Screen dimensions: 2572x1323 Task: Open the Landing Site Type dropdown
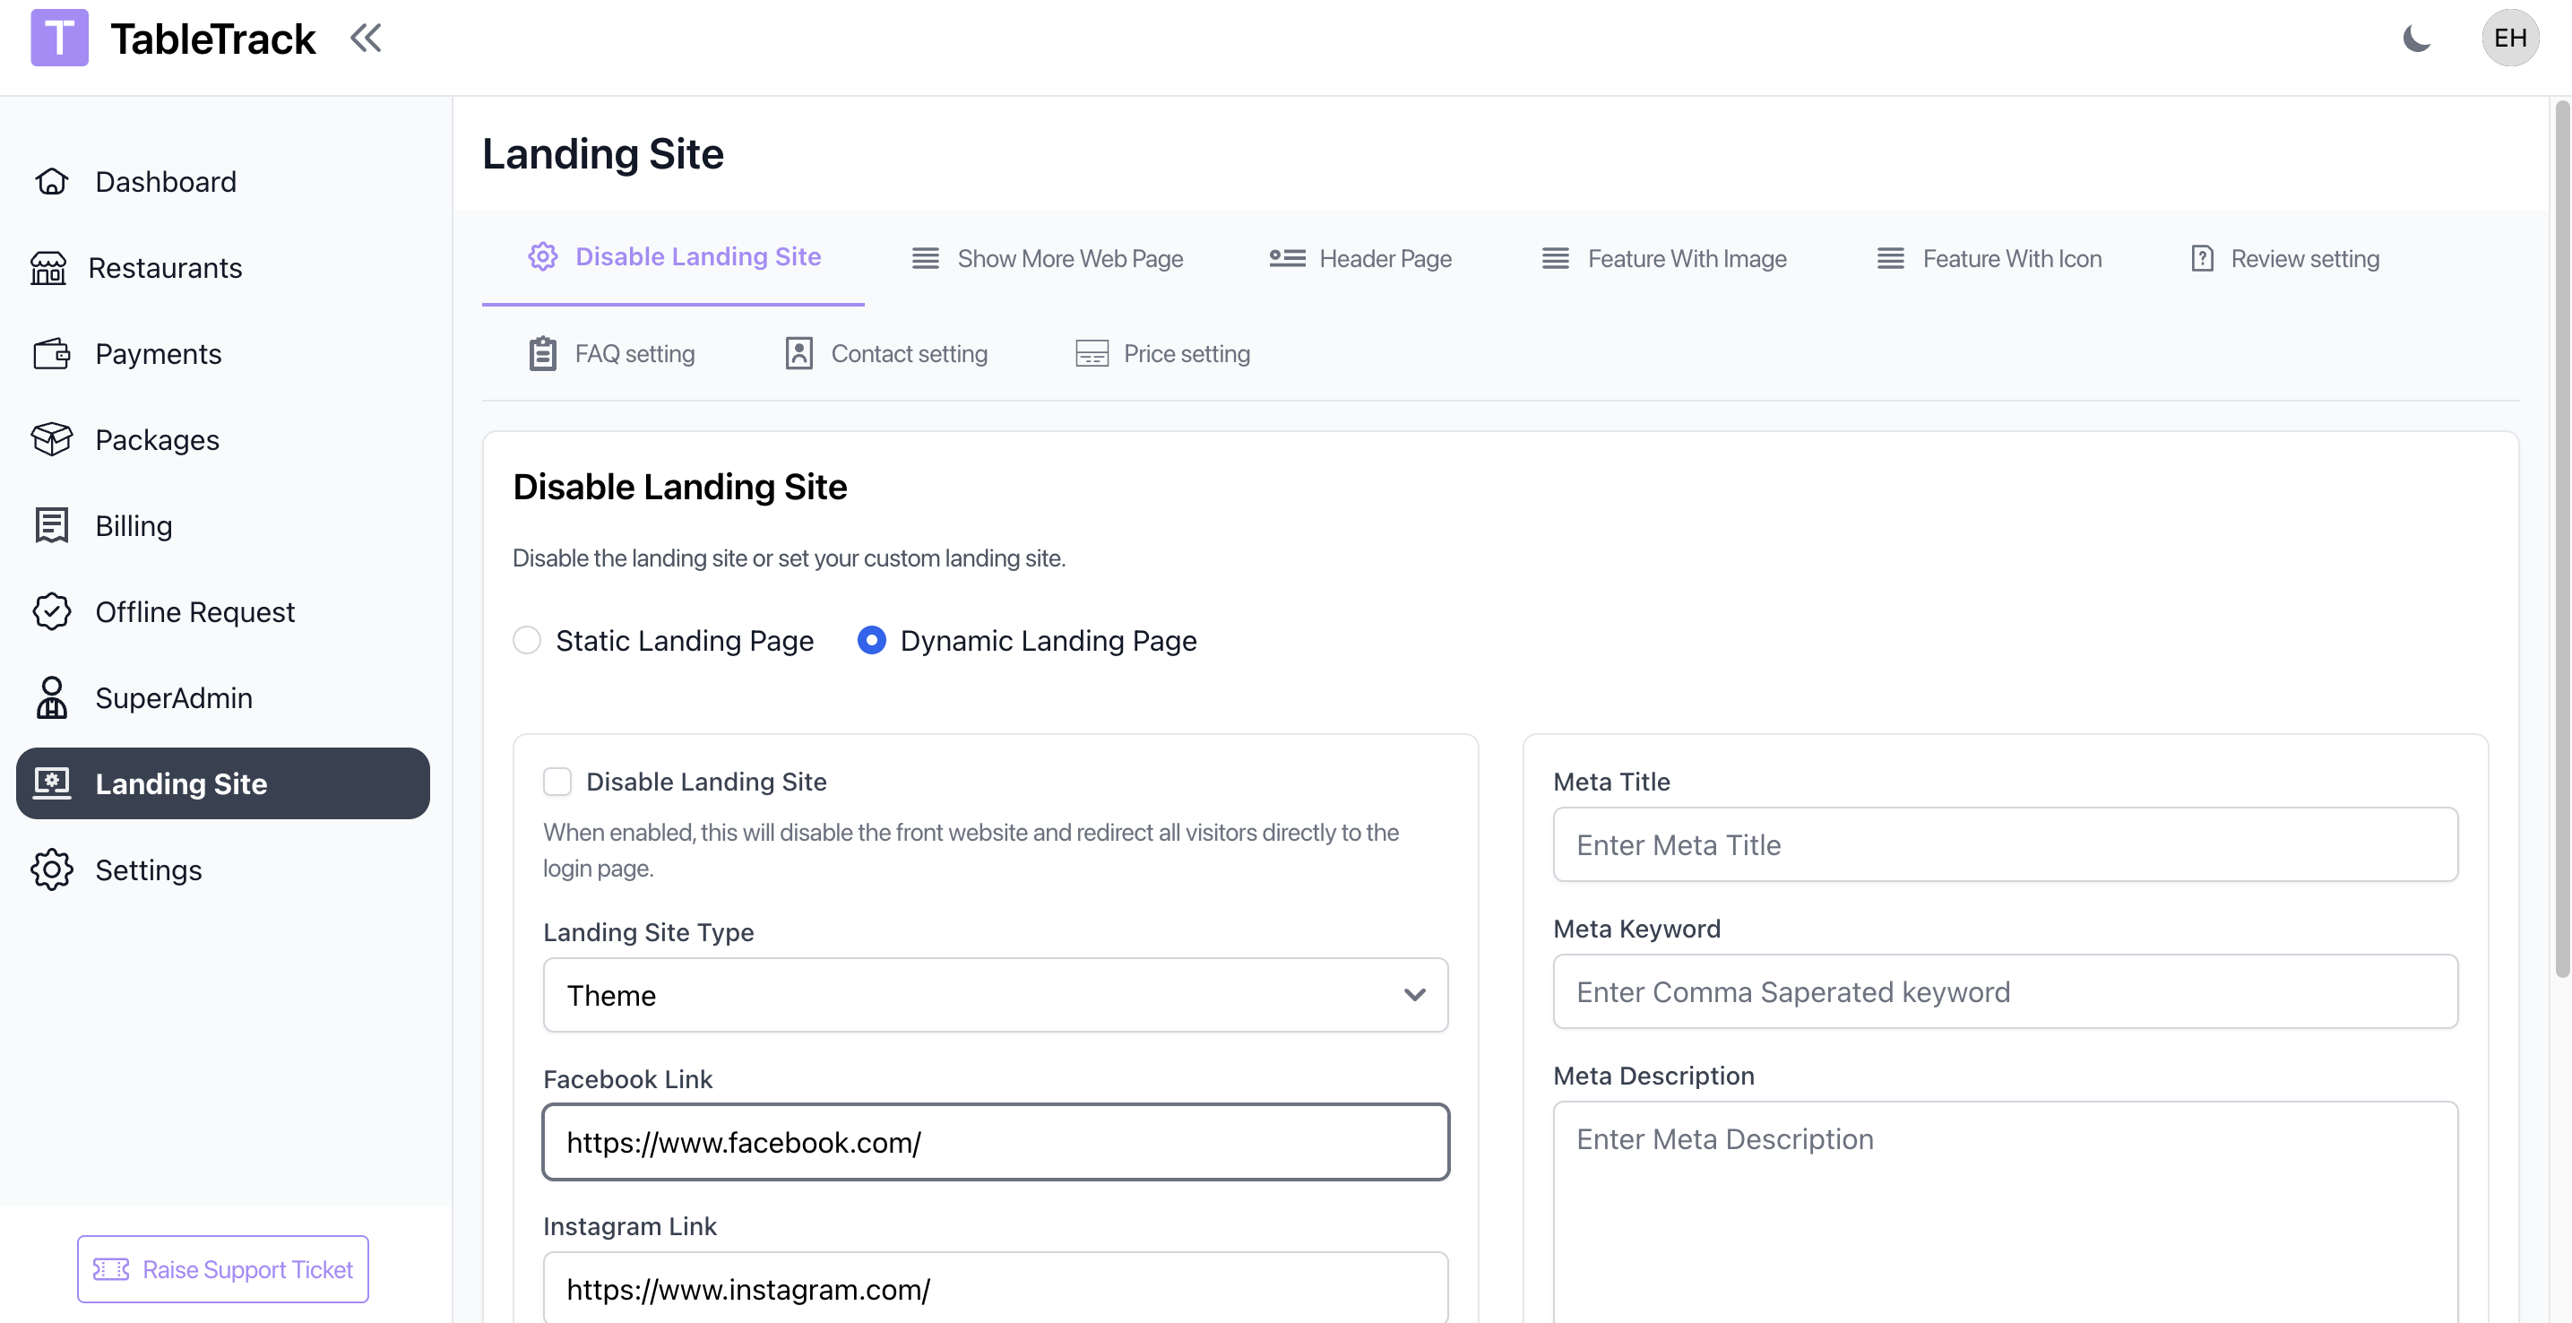(x=995, y=995)
